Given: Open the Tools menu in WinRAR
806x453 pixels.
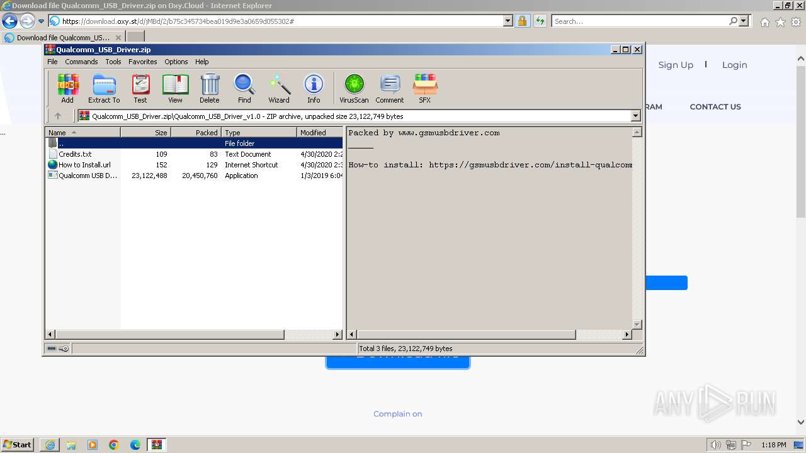Looking at the screenshot, I should [113, 62].
